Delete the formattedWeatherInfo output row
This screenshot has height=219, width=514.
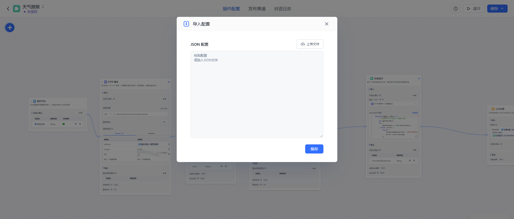(414, 161)
